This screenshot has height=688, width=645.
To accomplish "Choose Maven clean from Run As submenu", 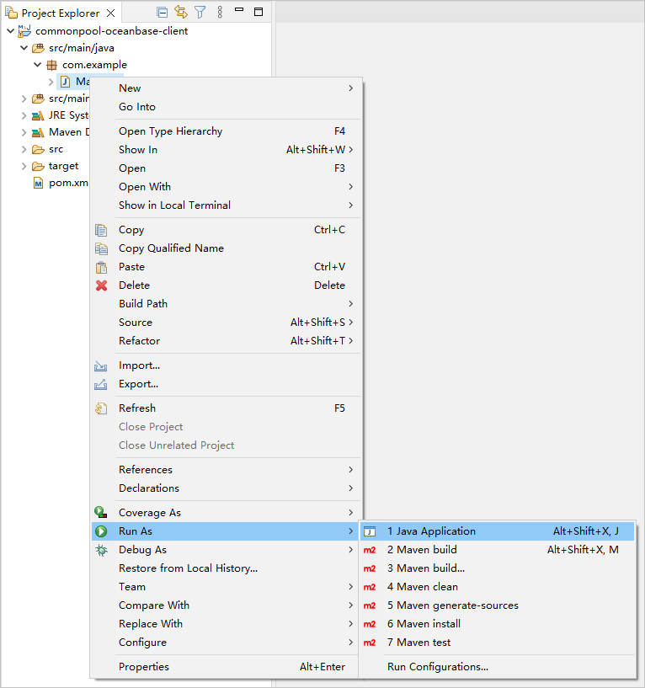I will [x=422, y=587].
